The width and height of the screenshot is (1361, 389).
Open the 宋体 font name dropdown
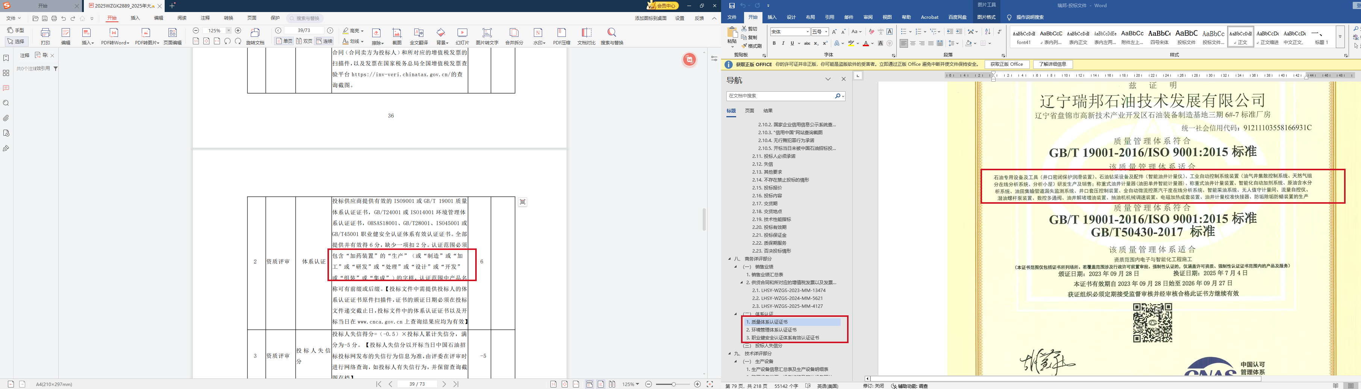click(x=807, y=32)
